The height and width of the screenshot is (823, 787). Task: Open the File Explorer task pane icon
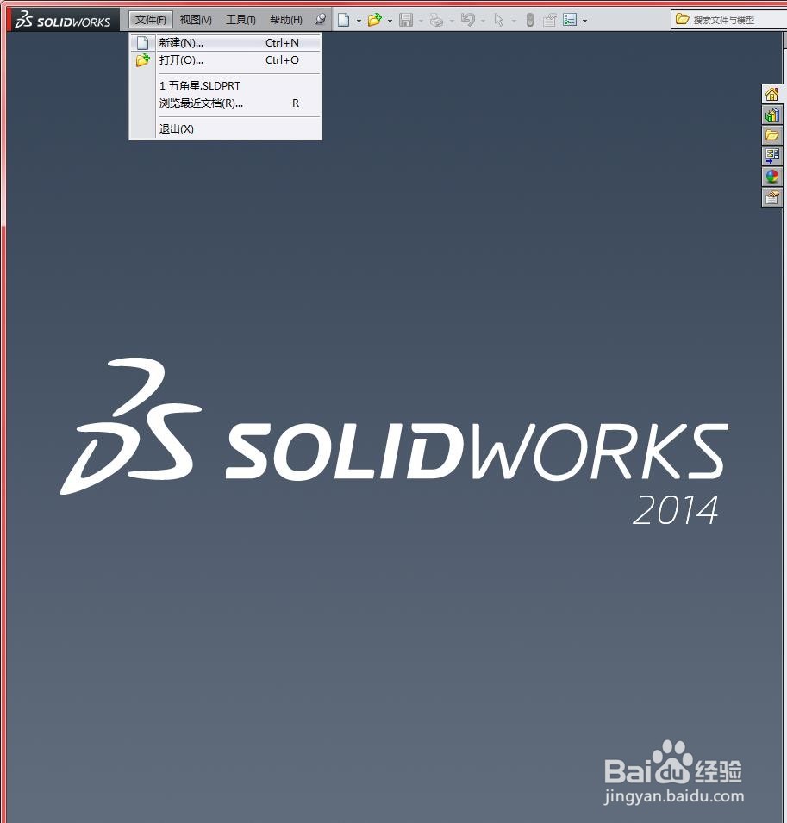771,135
